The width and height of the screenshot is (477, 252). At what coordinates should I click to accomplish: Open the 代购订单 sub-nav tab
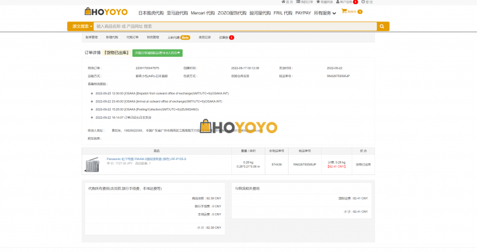132,38
